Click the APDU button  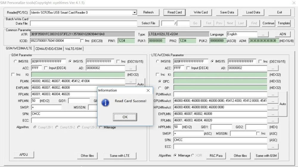click(24, 155)
